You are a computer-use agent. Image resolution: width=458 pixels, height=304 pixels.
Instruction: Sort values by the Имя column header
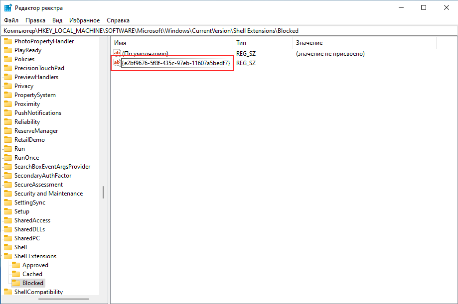pos(172,43)
